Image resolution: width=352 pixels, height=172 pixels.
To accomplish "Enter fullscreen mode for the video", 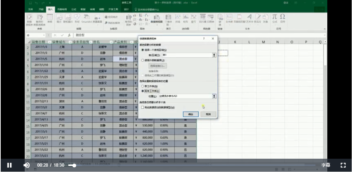I will click(343, 165).
